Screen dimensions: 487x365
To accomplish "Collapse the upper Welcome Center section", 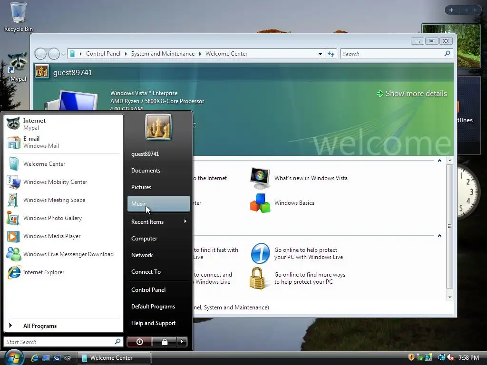I will point(439,161).
